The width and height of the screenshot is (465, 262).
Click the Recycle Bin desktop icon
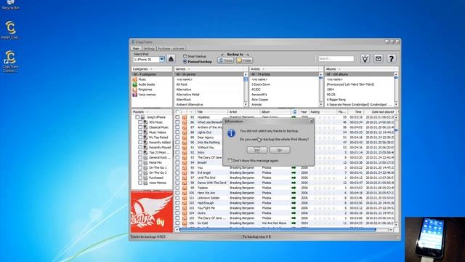click(11, 5)
